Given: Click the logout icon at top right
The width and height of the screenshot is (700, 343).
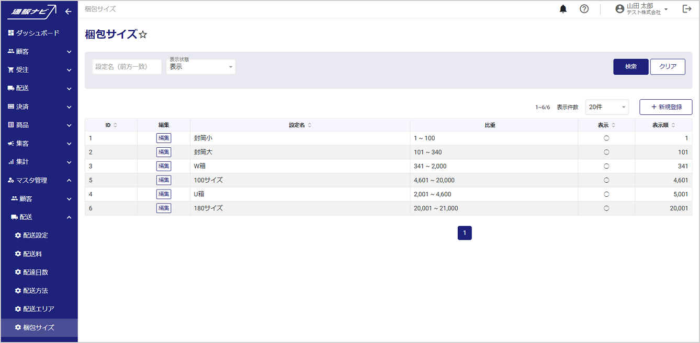Looking at the screenshot, I should coord(687,9).
